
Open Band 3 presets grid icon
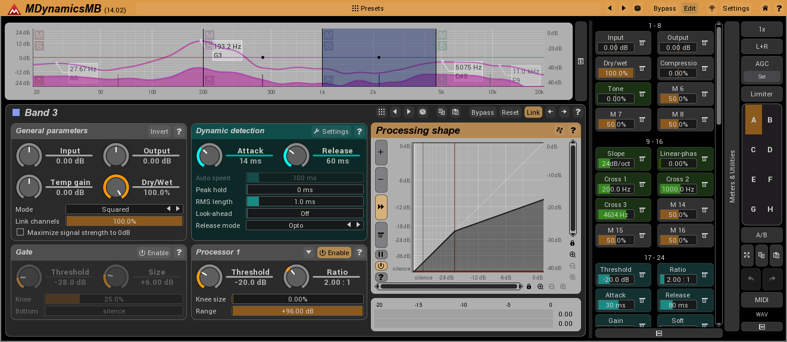point(382,112)
